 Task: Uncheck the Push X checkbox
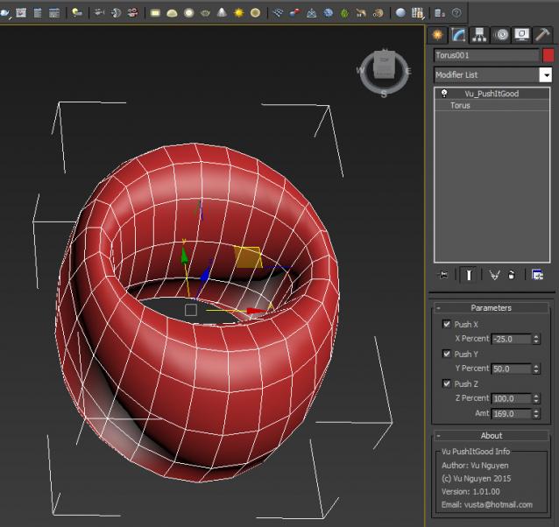(447, 324)
